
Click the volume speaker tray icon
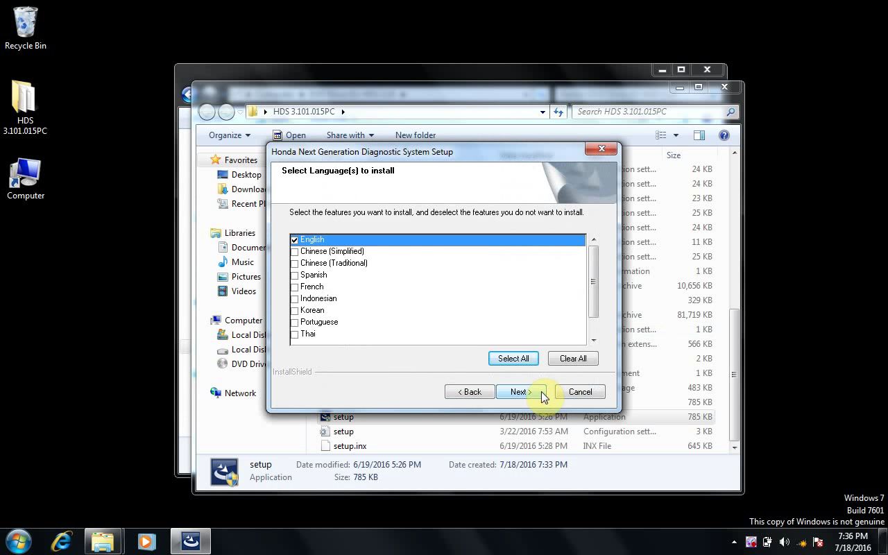point(785,542)
